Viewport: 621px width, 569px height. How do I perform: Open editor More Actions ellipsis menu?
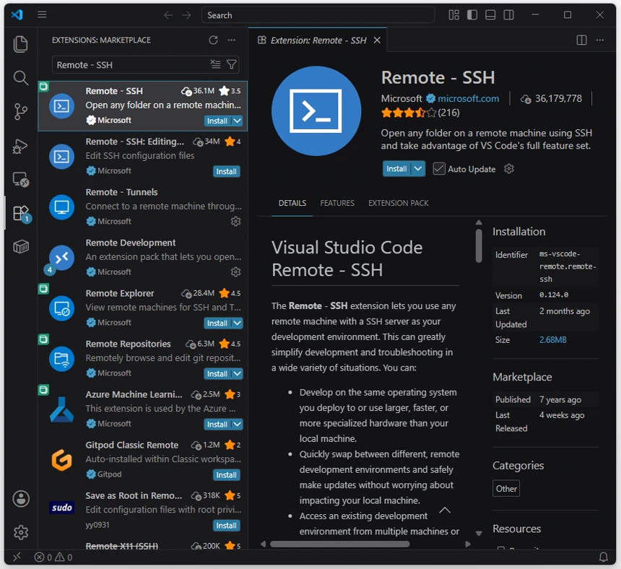(600, 40)
